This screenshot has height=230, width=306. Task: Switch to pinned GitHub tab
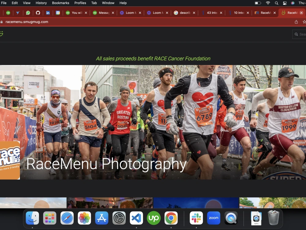(38, 13)
